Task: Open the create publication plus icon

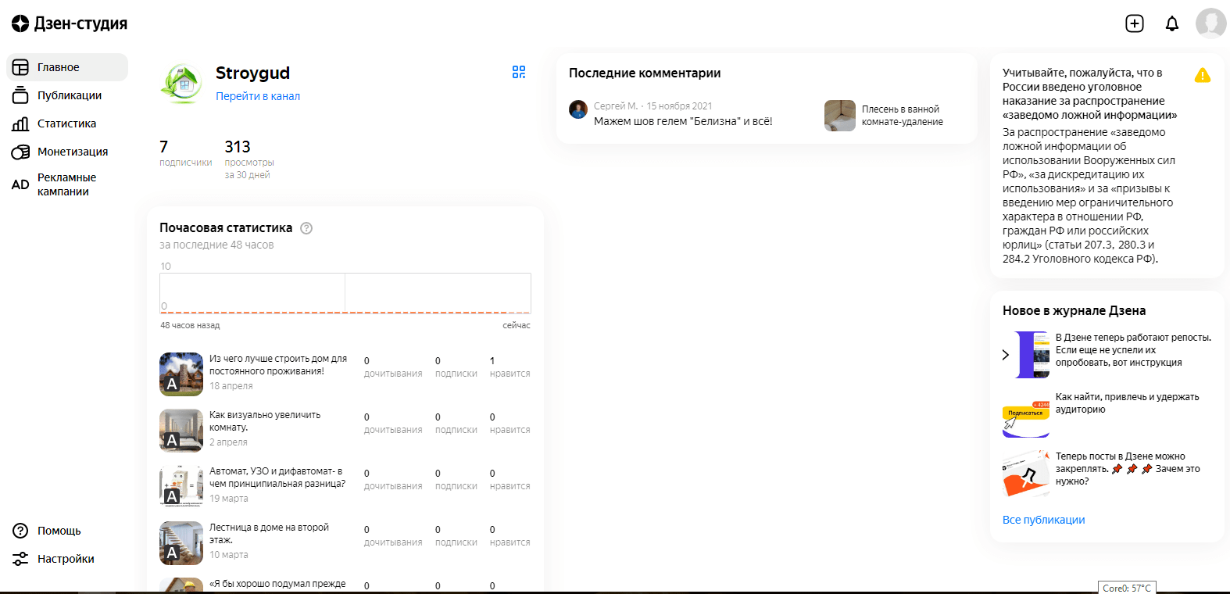Action: (1135, 23)
